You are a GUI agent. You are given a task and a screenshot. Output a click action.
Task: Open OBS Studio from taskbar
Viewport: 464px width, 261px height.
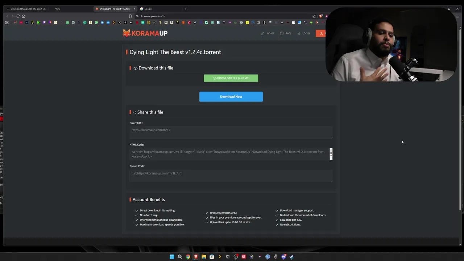tap(236, 257)
